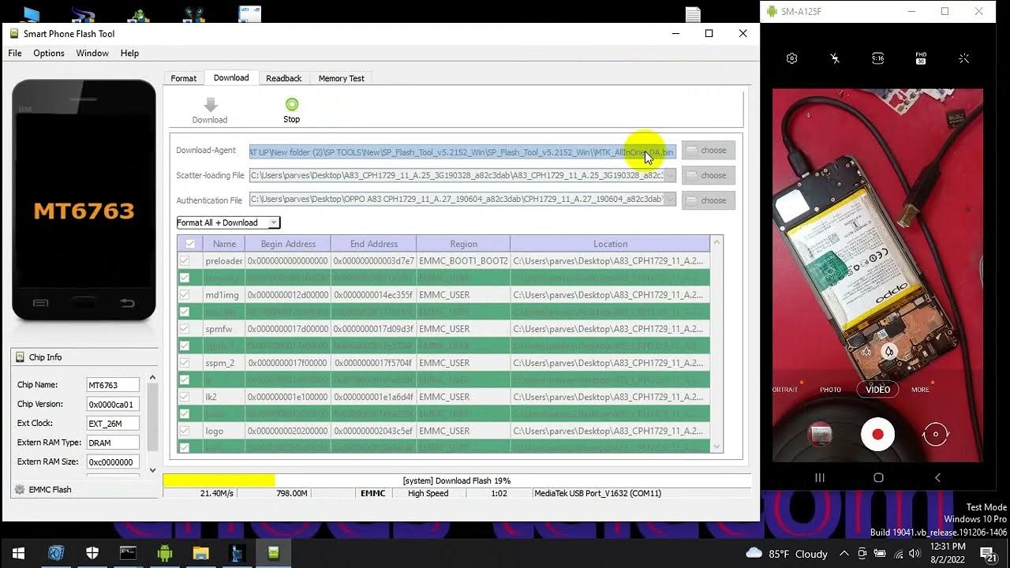Click the Chip Info panel icon
This screenshot has width=1010, height=568.
point(20,357)
